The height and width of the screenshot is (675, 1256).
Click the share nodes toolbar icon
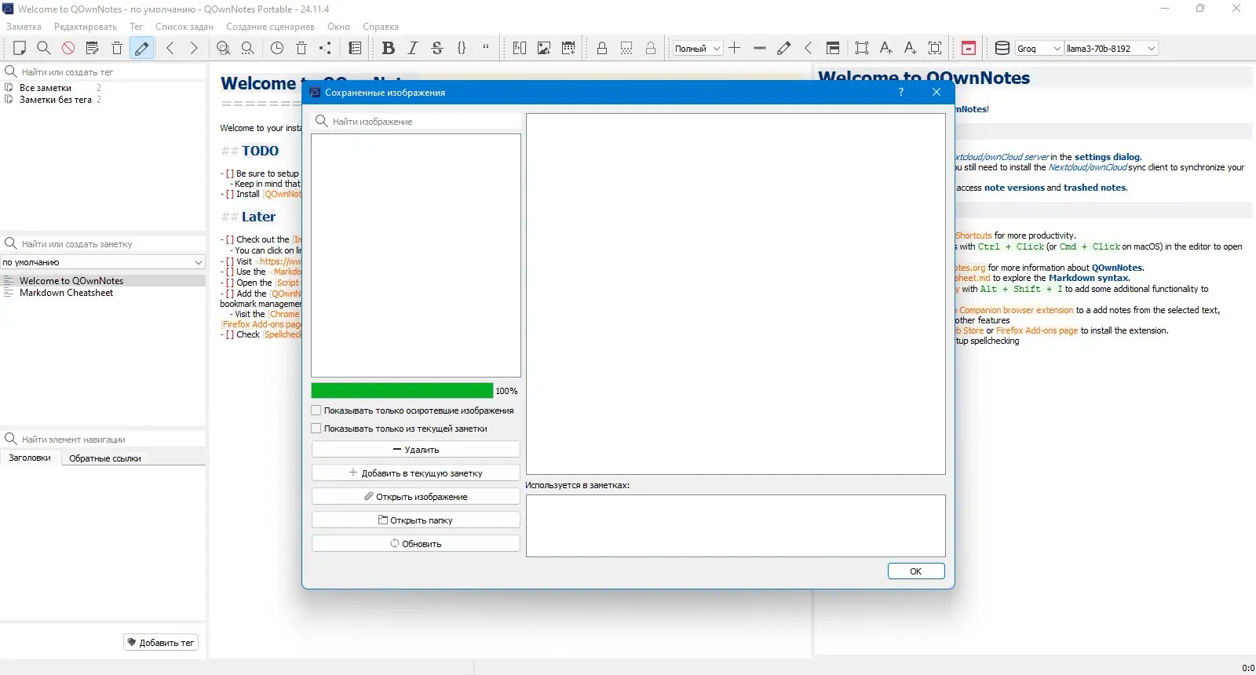pos(325,48)
